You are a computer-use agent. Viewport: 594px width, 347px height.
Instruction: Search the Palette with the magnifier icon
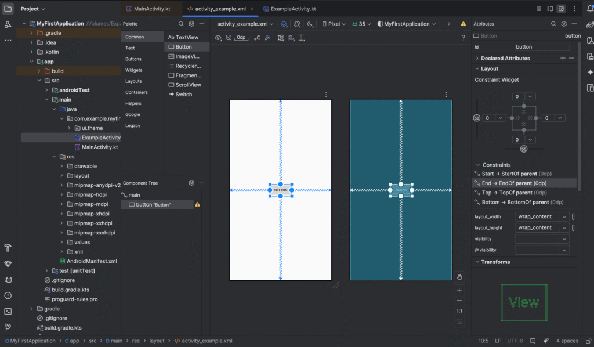coord(181,24)
